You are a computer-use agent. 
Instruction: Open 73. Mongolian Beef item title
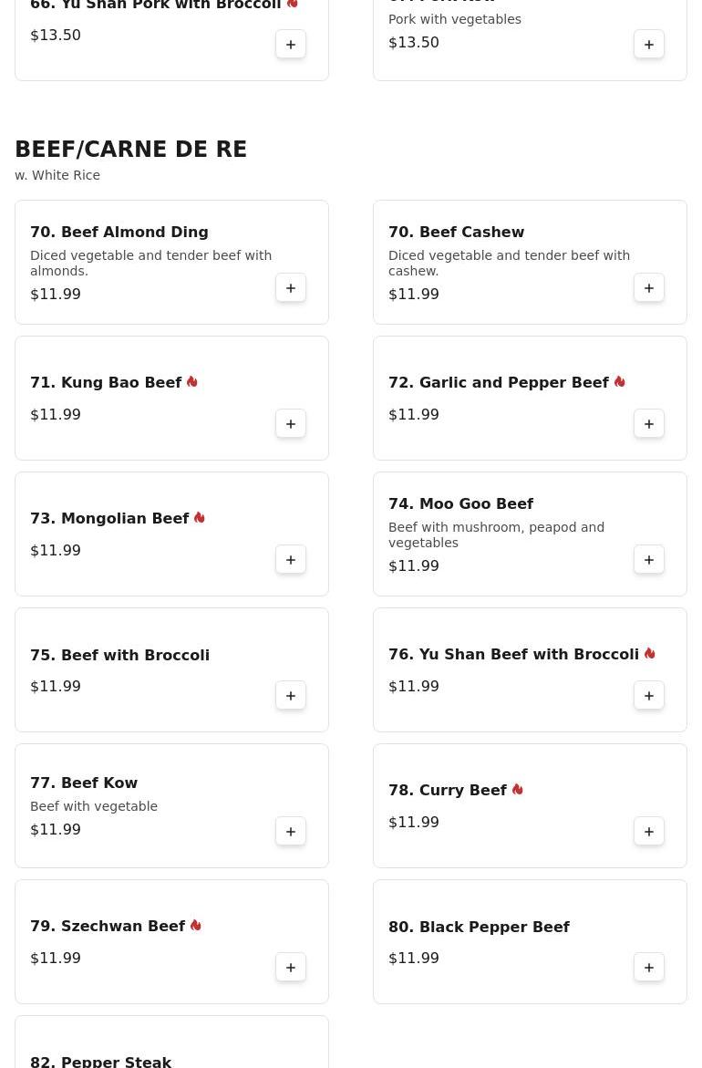(109, 518)
